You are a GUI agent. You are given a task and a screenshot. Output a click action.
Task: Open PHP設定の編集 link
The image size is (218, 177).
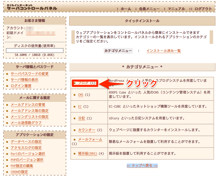pos(22,166)
